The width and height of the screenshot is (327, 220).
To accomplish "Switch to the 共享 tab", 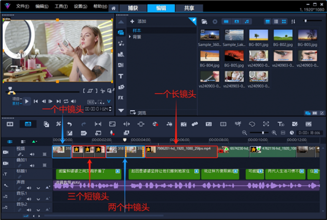I will [x=189, y=8].
